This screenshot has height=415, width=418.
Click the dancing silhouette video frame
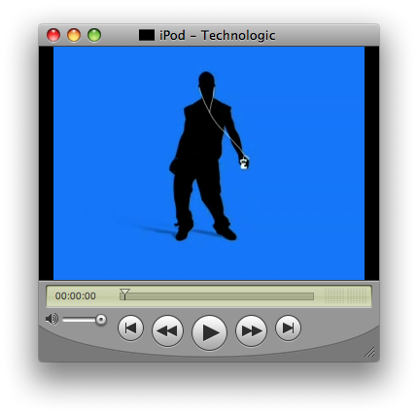209,163
